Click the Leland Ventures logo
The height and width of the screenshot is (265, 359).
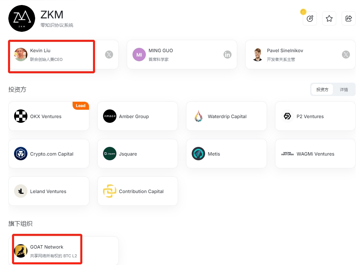[x=21, y=191]
